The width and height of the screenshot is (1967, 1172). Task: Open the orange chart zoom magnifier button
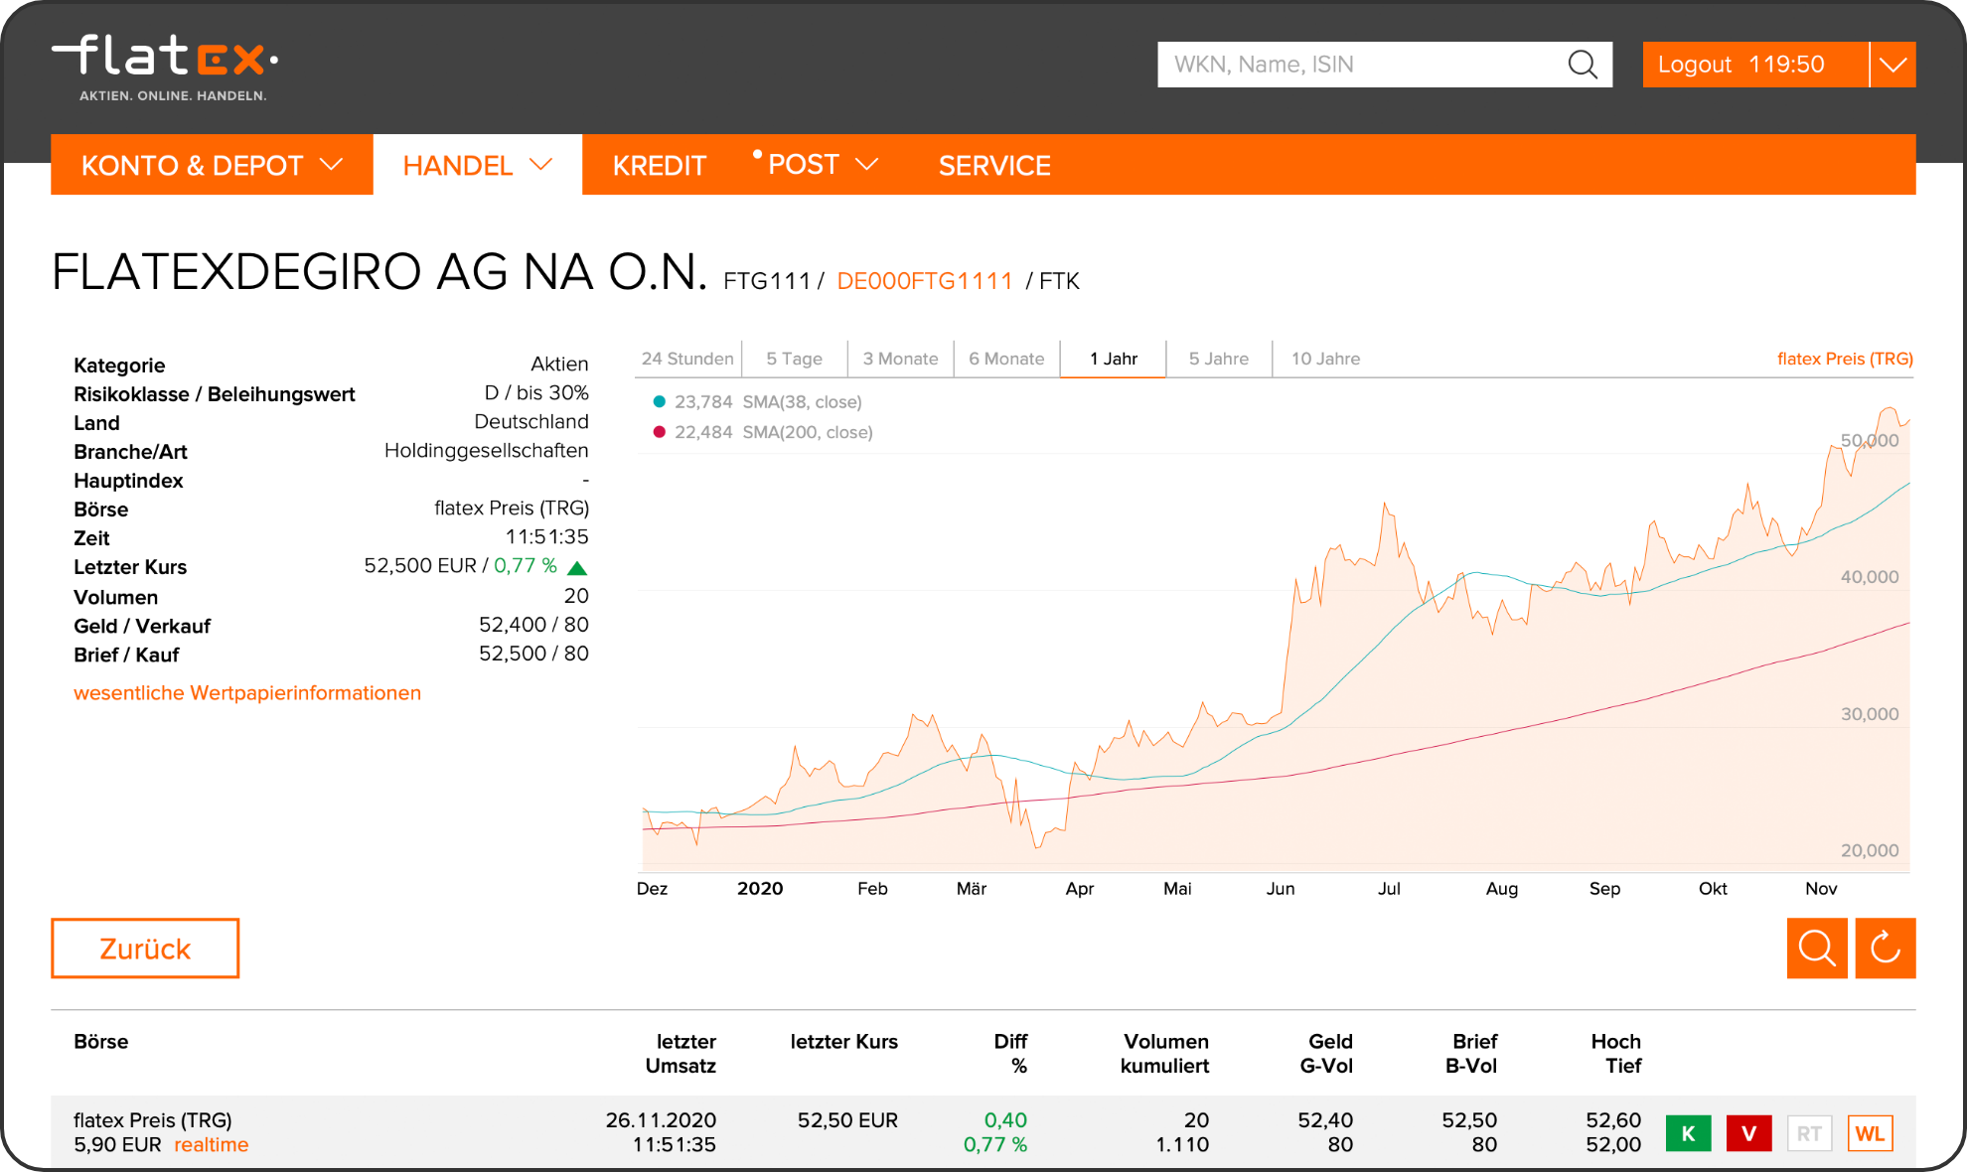click(1816, 949)
